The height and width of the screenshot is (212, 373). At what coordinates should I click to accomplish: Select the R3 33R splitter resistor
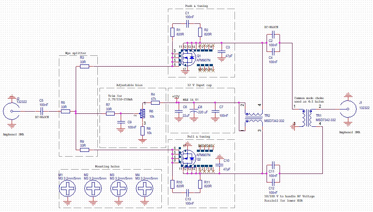(85, 66)
